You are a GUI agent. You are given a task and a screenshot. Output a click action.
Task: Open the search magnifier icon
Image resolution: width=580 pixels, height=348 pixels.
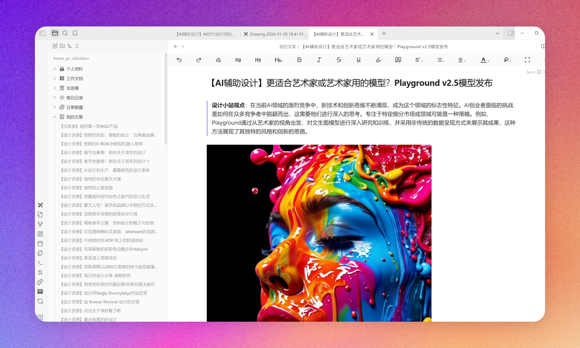tap(65, 33)
